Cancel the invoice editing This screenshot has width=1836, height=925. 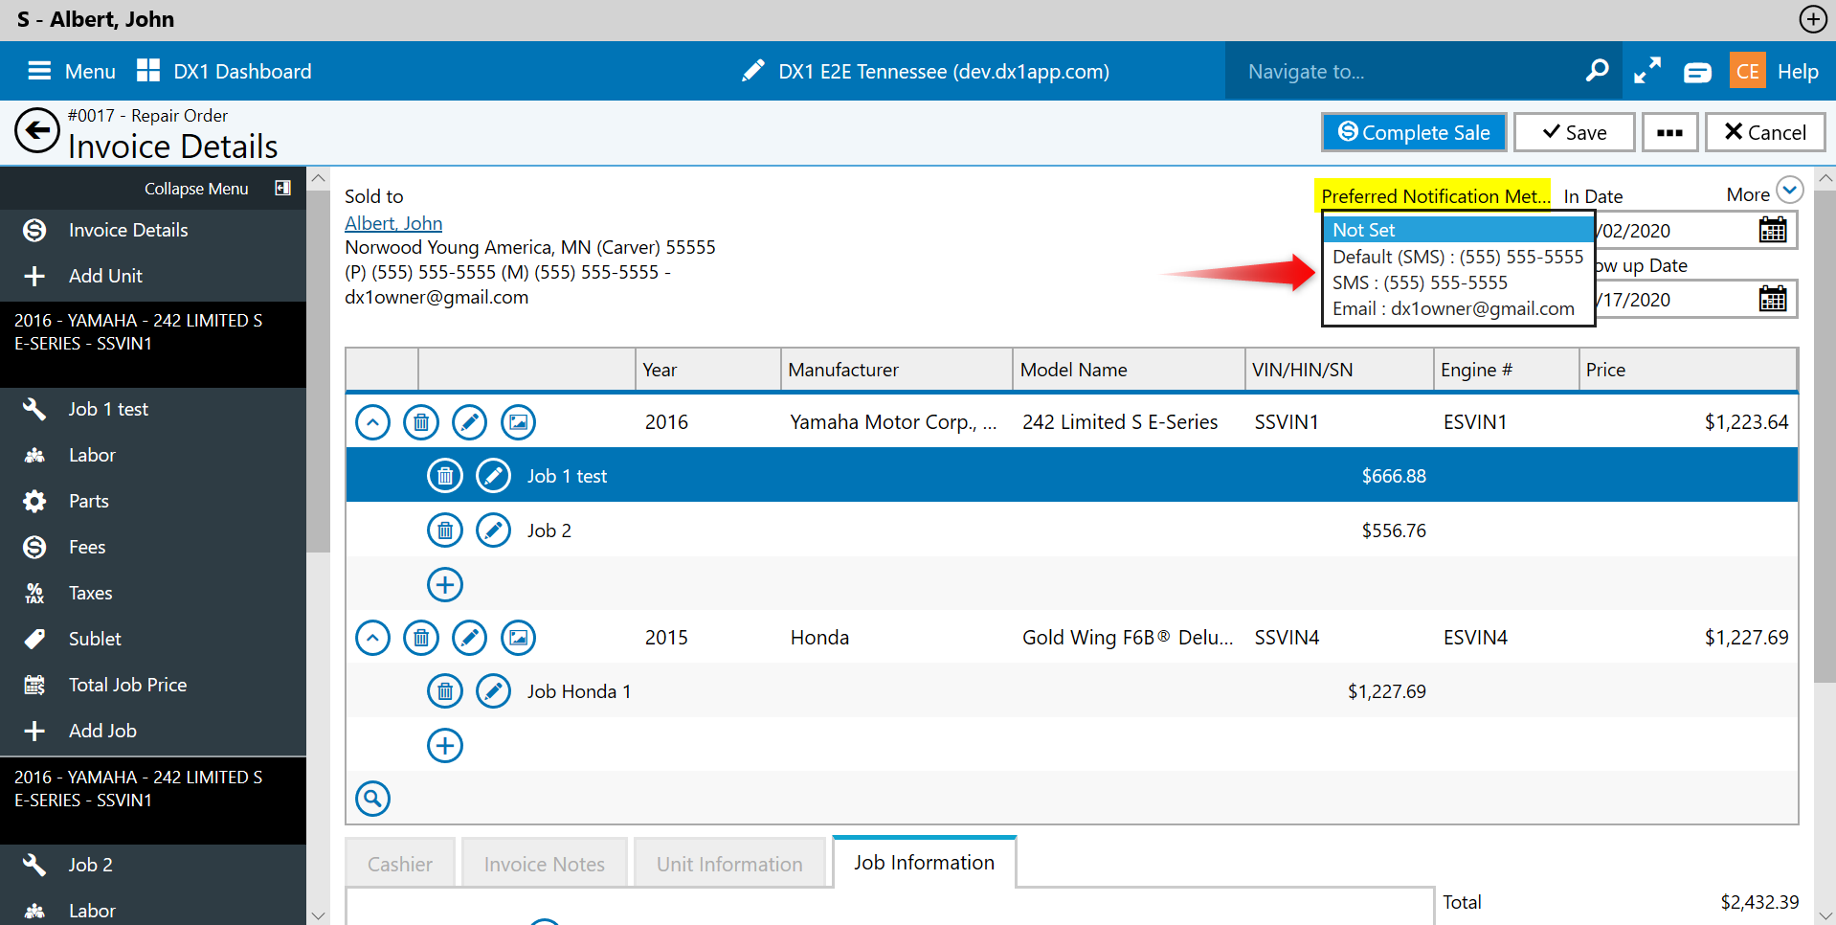(1765, 132)
